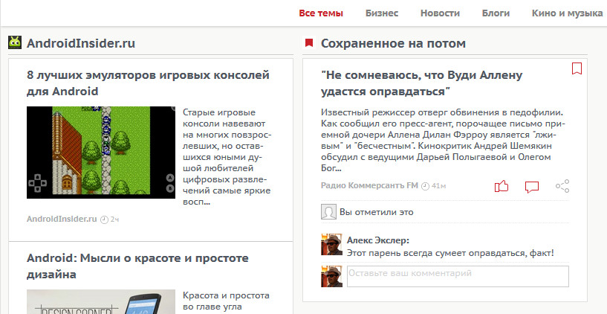The width and height of the screenshot is (607, 314).
Task: Click the game emulator screenshot thumbnail
Action: (x=100, y=153)
